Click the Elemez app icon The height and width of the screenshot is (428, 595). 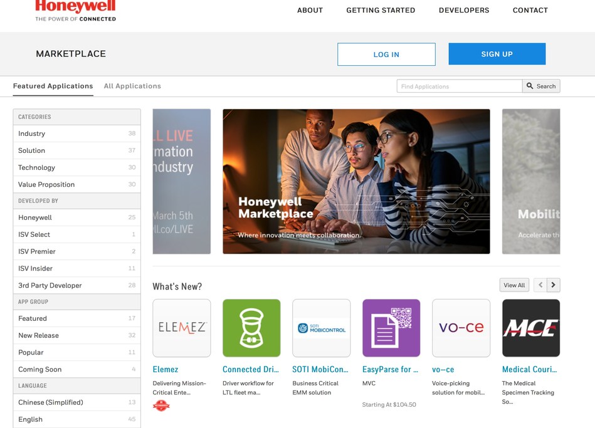click(x=181, y=327)
